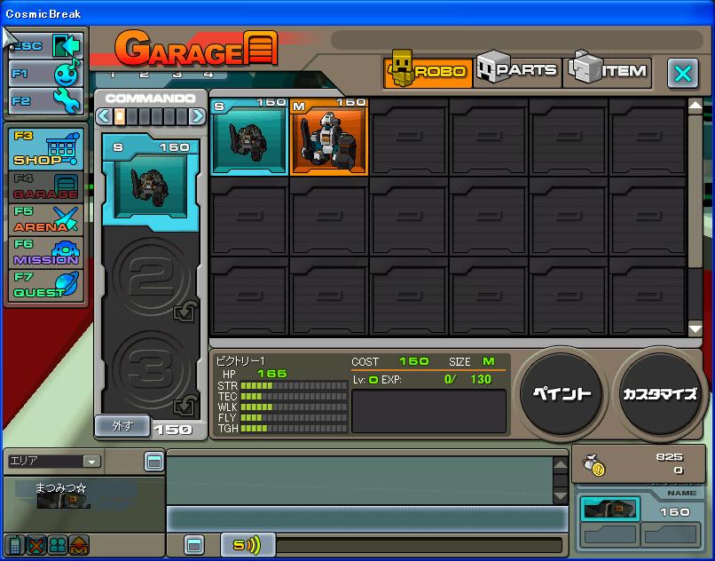Screen dimensions: 715x561
Task: Click the Commando left arrow
Action: click(x=104, y=116)
